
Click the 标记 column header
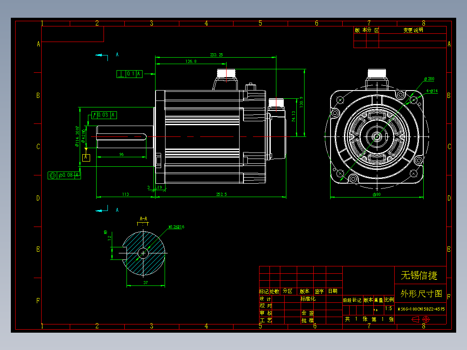point(264,292)
